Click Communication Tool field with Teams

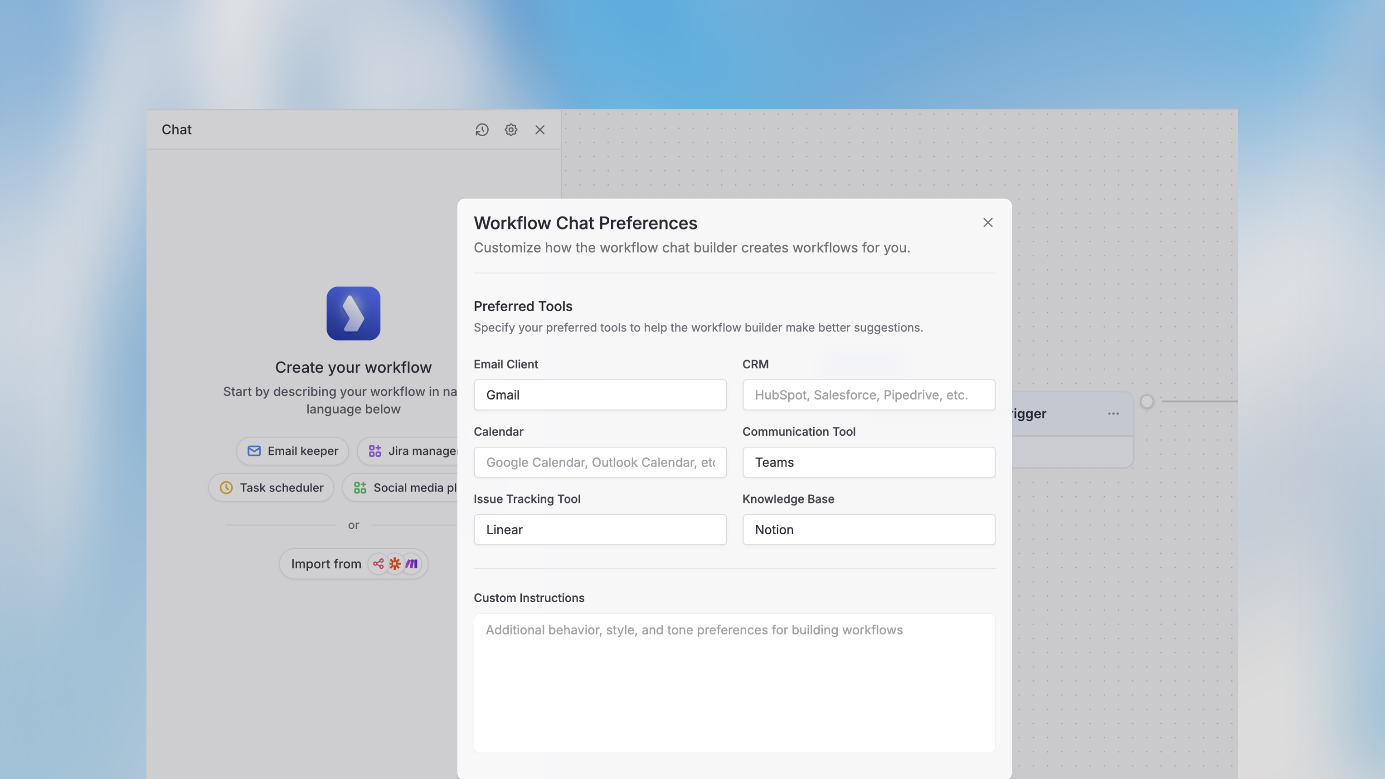[x=869, y=462]
